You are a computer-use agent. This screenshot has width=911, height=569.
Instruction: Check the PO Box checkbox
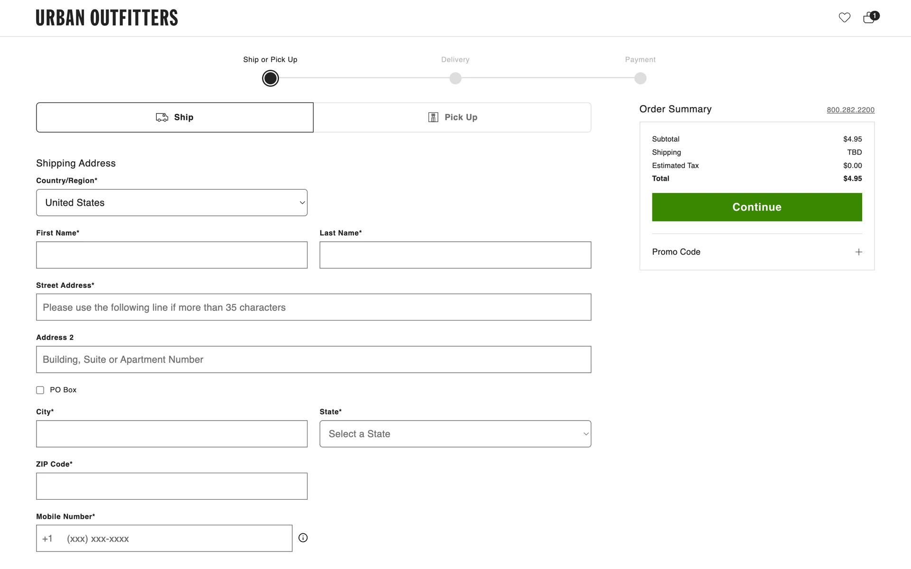pyautogui.click(x=40, y=390)
